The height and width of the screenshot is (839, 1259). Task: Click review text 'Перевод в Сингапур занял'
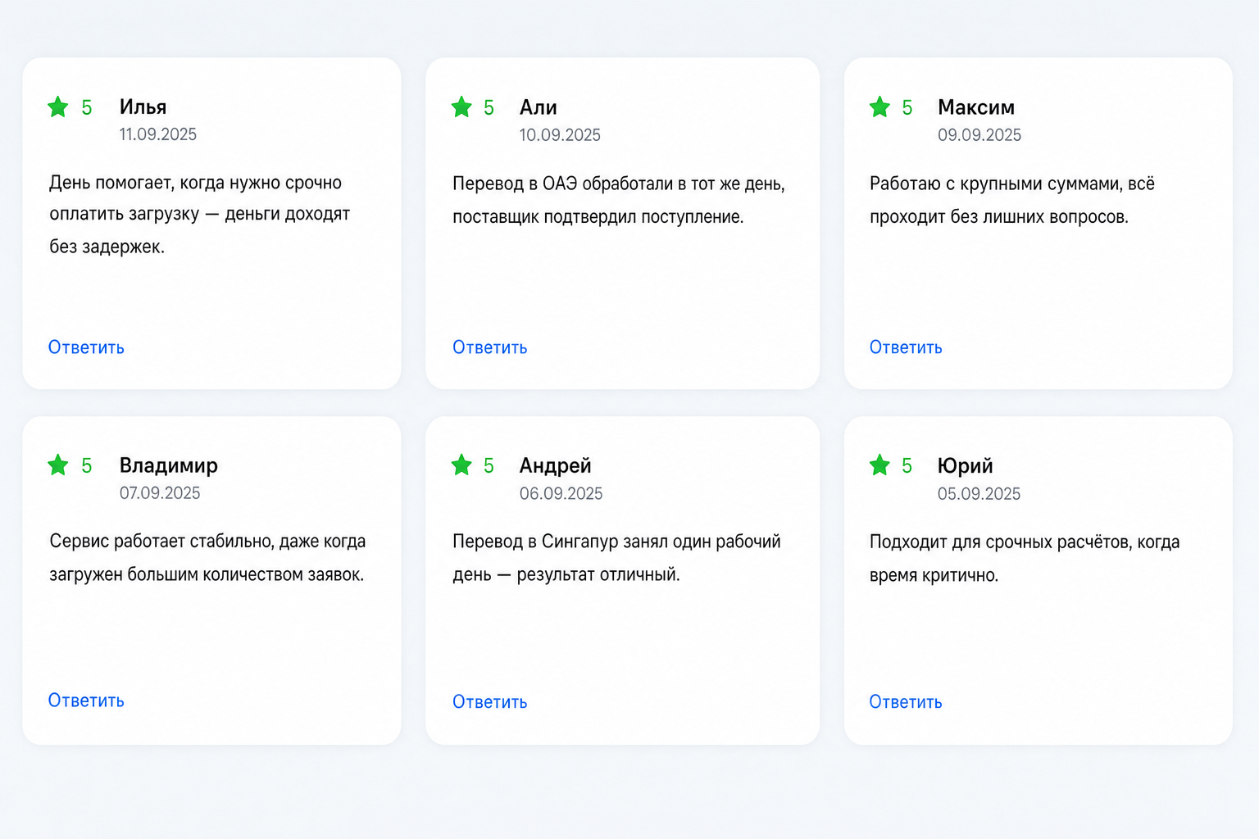561,542
